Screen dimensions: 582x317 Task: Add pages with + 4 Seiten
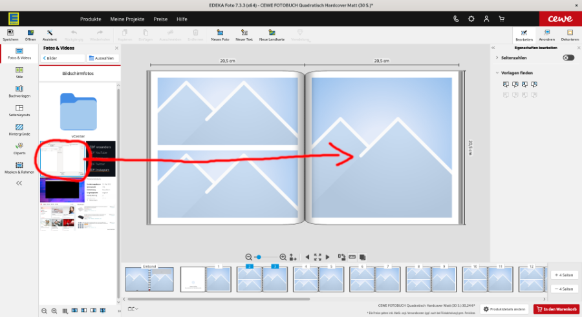click(564, 275)
